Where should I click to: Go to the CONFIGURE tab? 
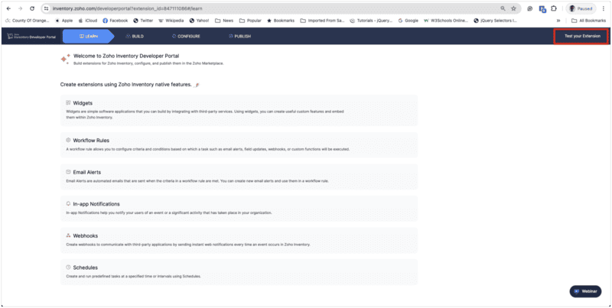coord(184,36)
